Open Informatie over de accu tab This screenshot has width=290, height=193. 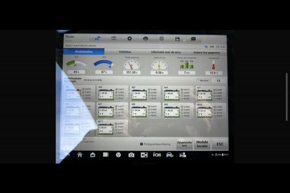click(x=166, y=52)
